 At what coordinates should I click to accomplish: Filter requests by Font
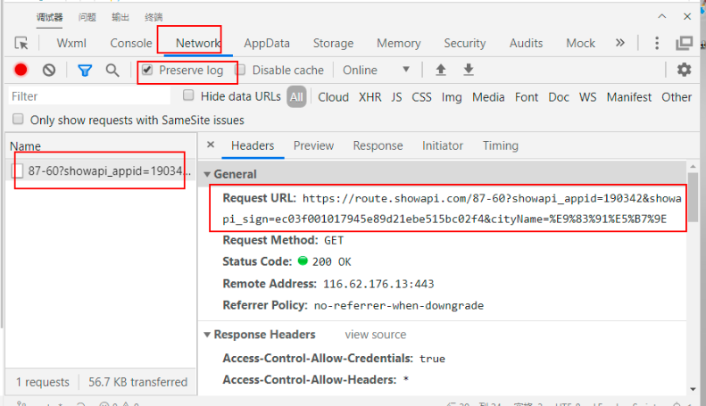(x=527, y=97)
